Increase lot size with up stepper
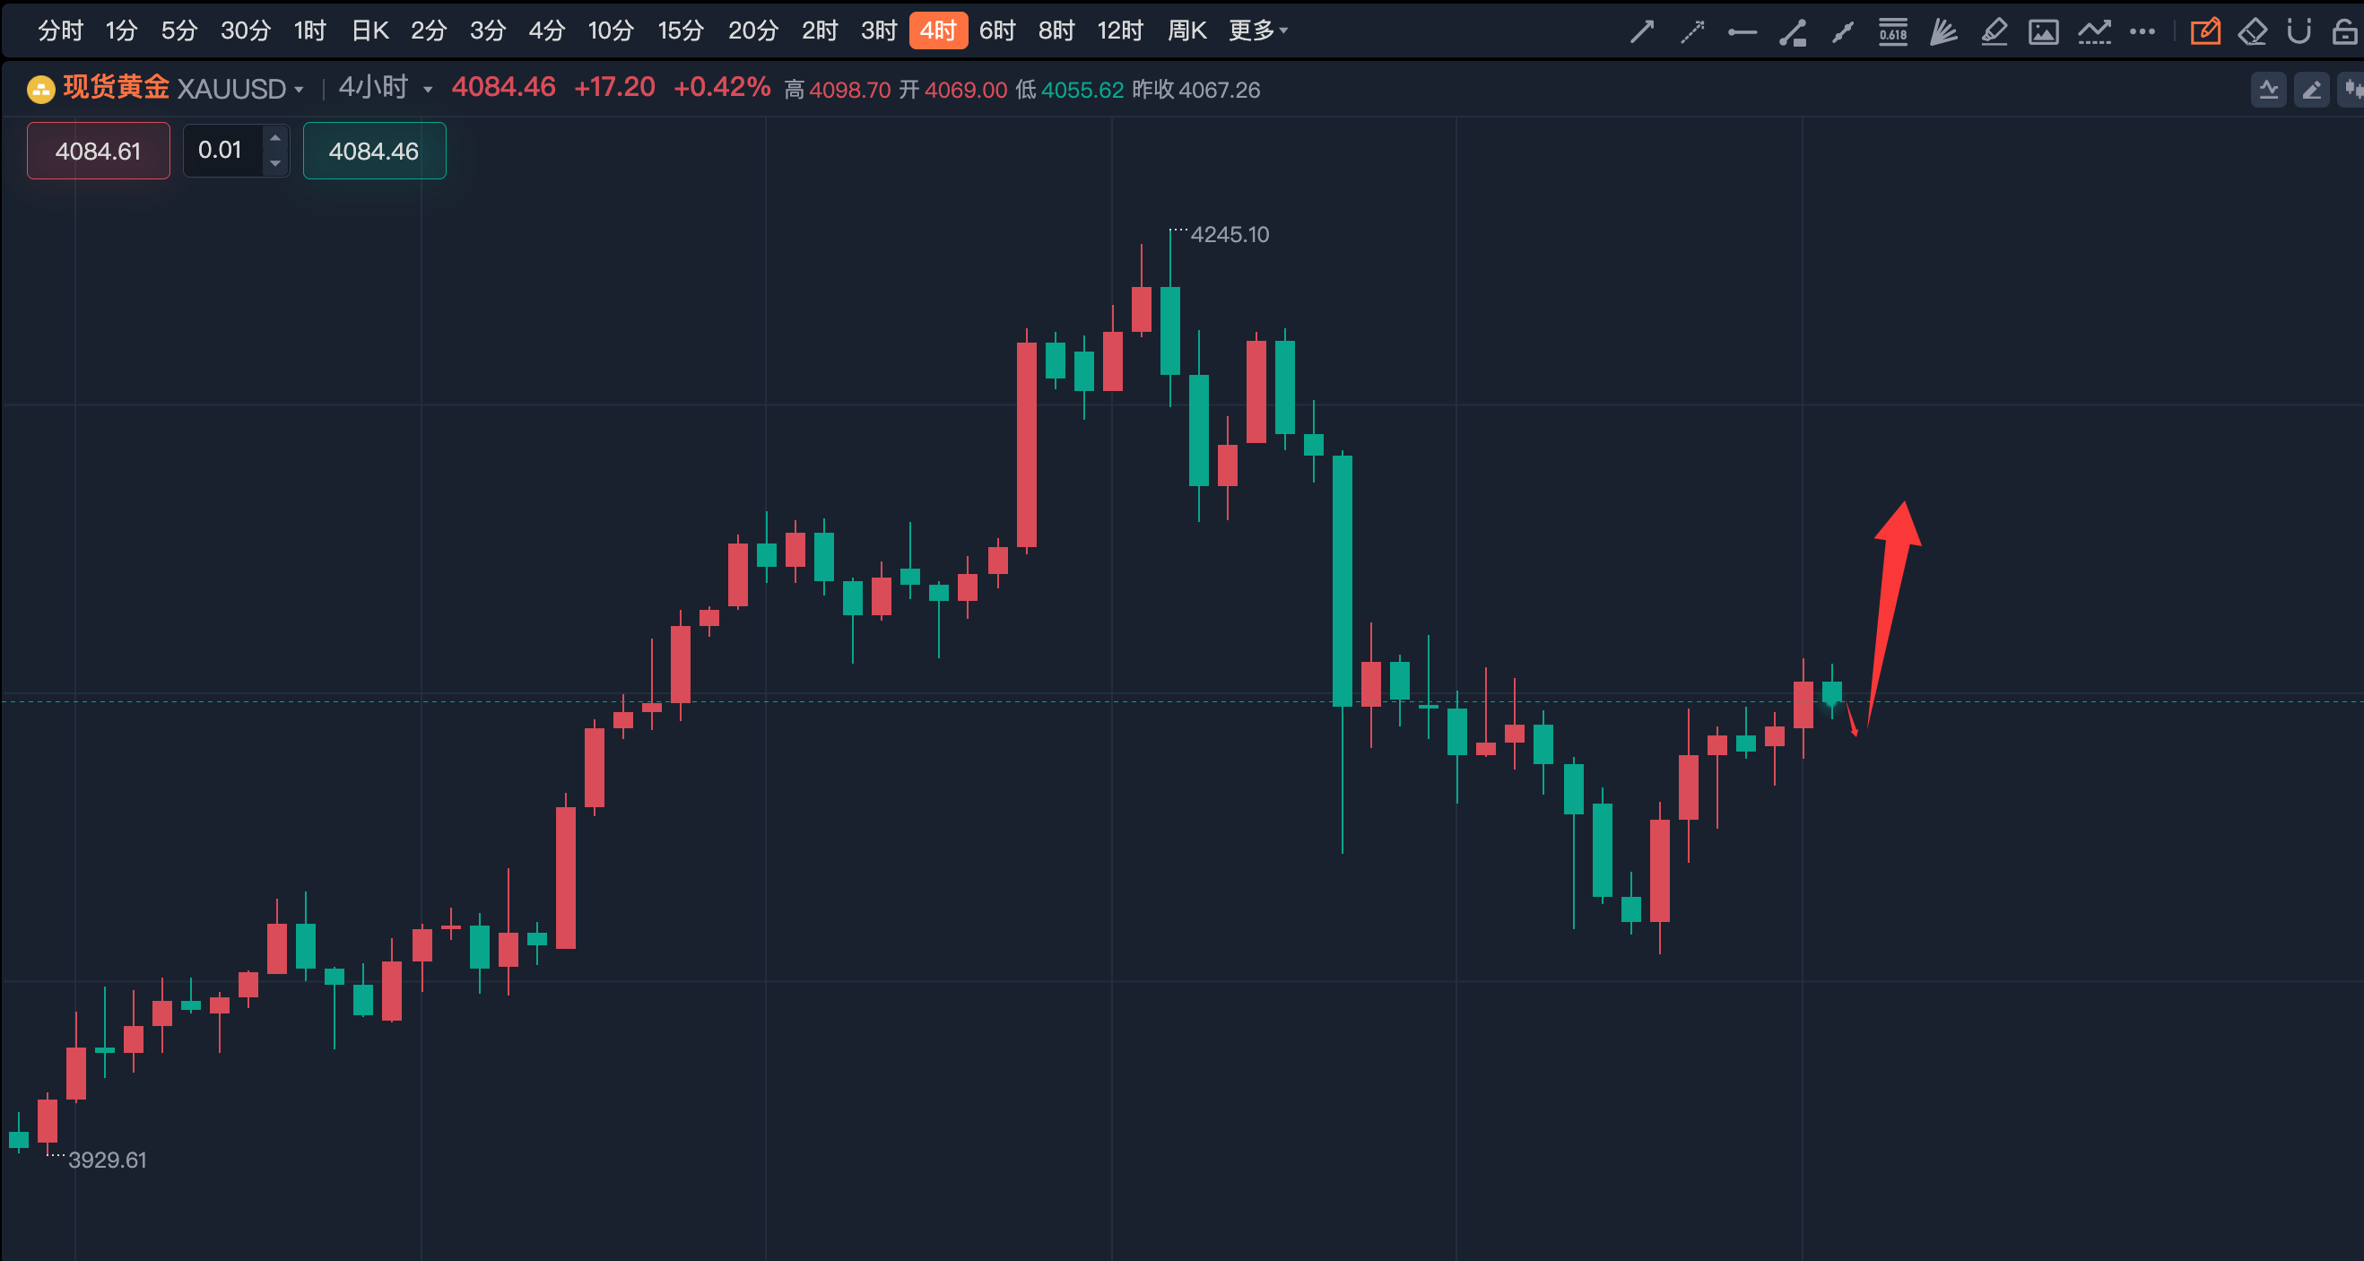Viewport: 2364px width, 1261px height. click(275, 137)
